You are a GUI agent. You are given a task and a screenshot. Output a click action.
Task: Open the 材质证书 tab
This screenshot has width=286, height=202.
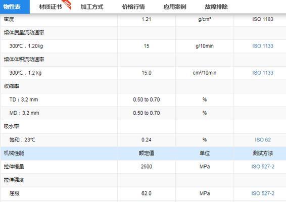coord(51,7)
